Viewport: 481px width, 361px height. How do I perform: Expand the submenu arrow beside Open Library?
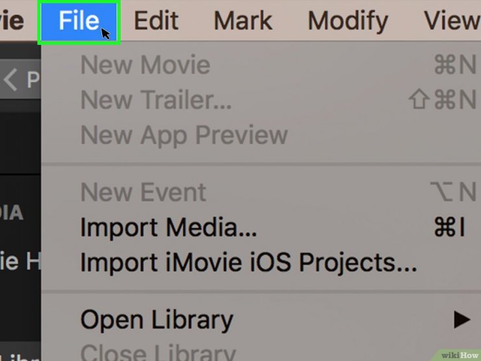[x=462, y=319]
